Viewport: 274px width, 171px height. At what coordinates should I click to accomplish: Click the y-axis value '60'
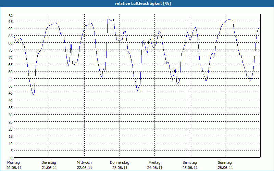click(11, 72)
